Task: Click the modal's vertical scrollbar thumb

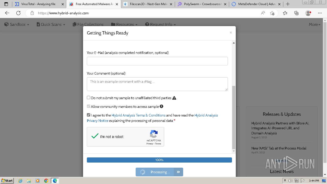Action: pos(233,118)
